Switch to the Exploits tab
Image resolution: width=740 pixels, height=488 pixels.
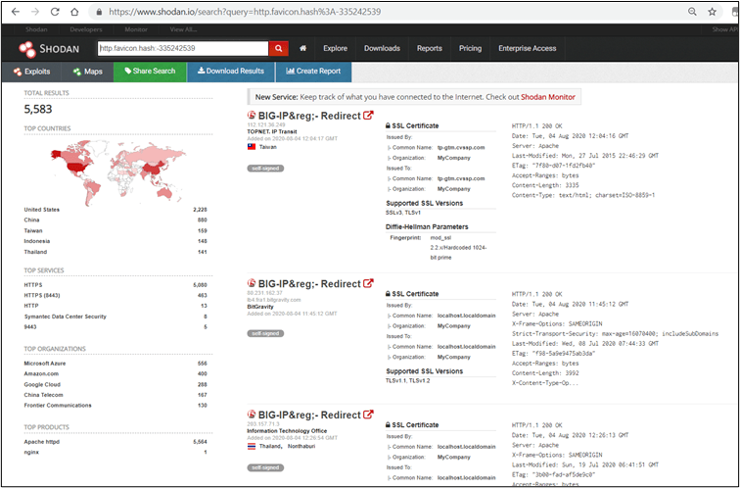31,72
